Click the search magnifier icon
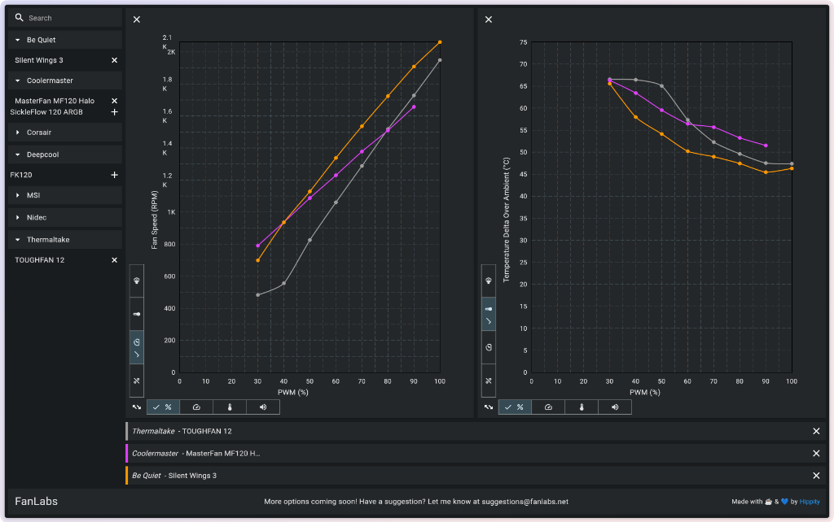The width and height of the screenshot is (834, 522). (20, 18)
